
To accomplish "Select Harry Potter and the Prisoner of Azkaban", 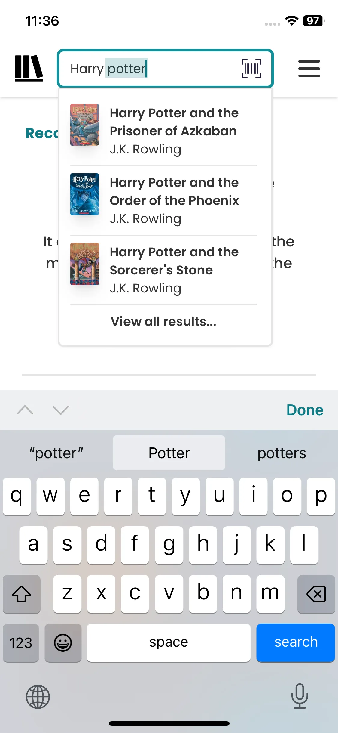I will (x=174, y=131).
